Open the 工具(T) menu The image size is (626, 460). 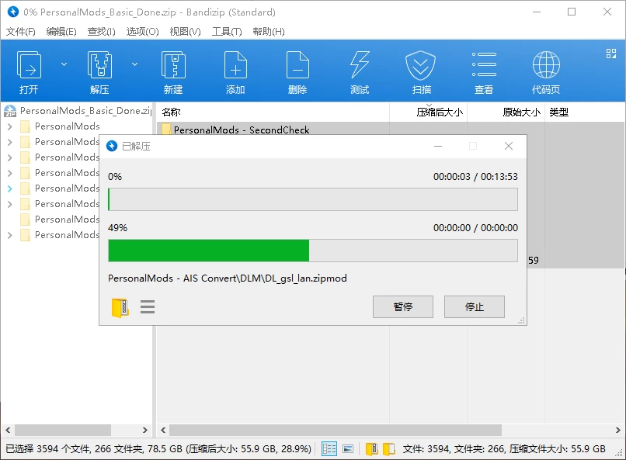(227, 32)
